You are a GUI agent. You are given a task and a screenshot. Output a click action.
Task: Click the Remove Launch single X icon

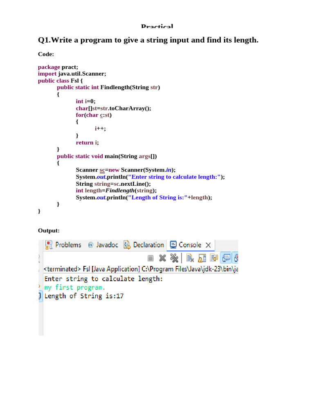point(162,258)
